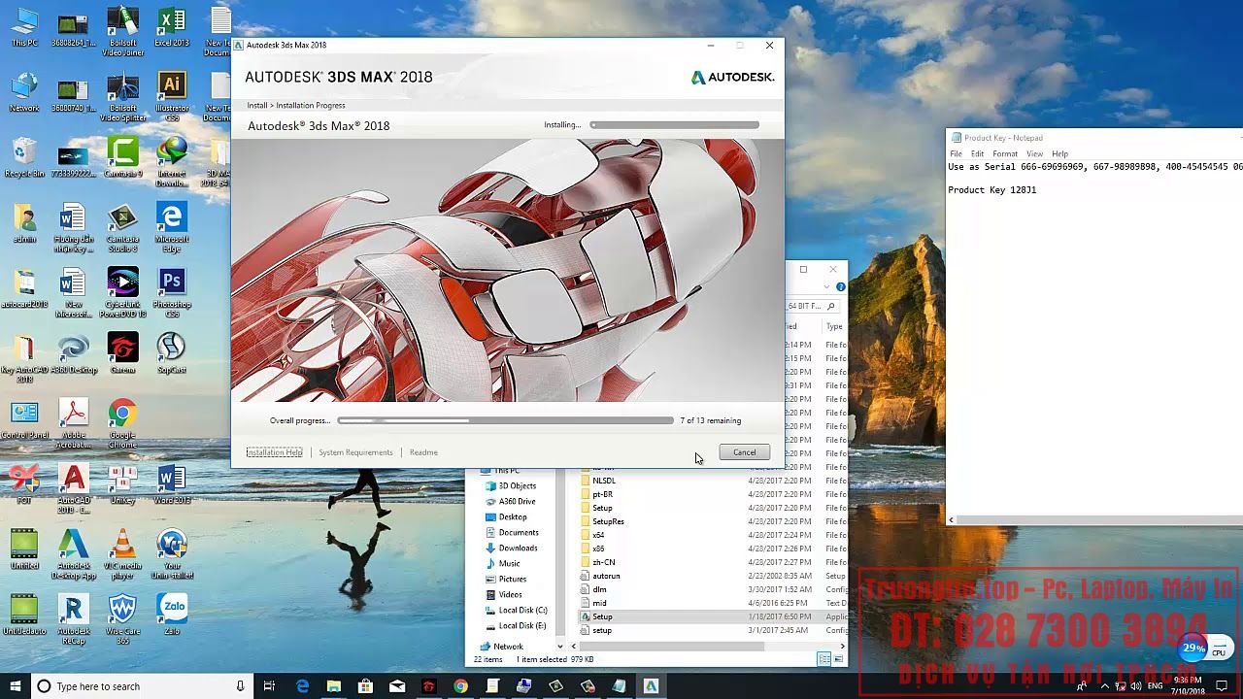Image resolution: width=1243 pixels, height=699 pixels.
Task: Select A360 Drive in Explorer navigation pane
Action: pyautogui.click(x=517, y=501)
